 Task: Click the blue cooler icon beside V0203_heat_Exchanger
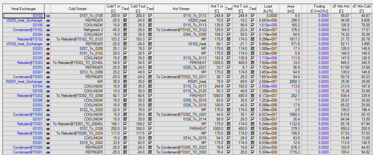[48, 21]
